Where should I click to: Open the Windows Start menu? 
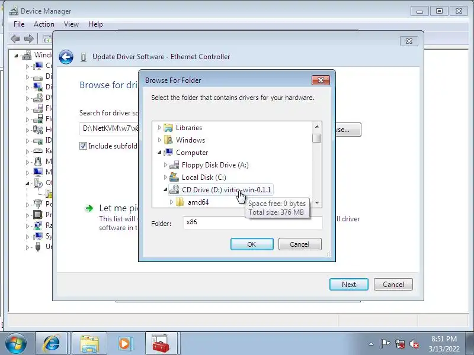(x=16, y=344)
